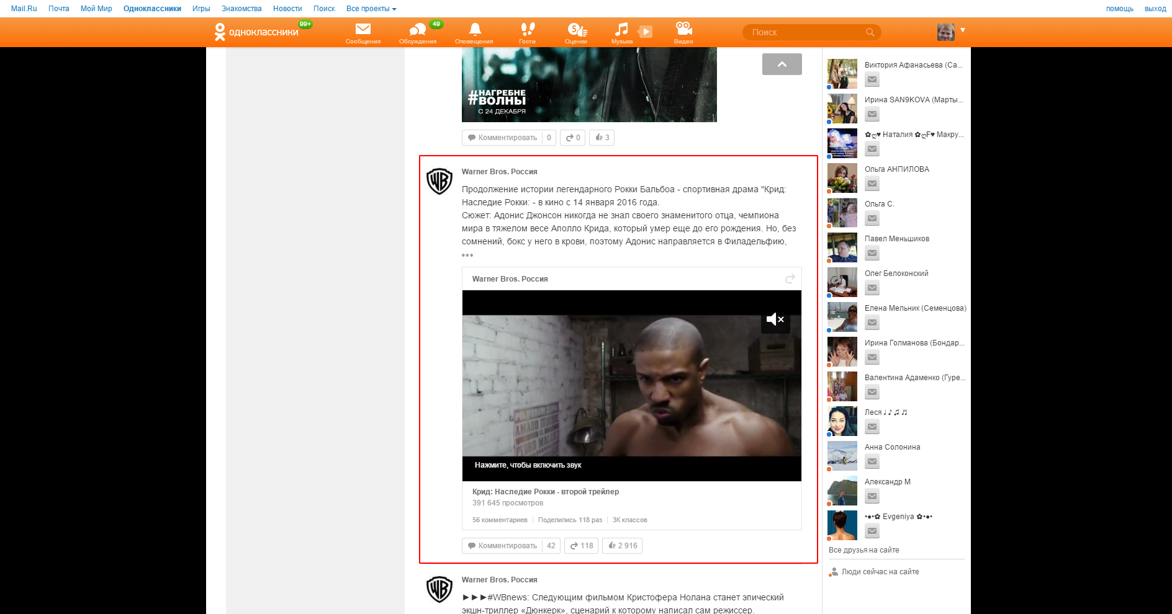Open #НаГребнеВолны poster image
Viewport: 1172px width, 614px height.
point(589,84)
